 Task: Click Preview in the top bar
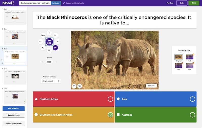pos(170,3)
